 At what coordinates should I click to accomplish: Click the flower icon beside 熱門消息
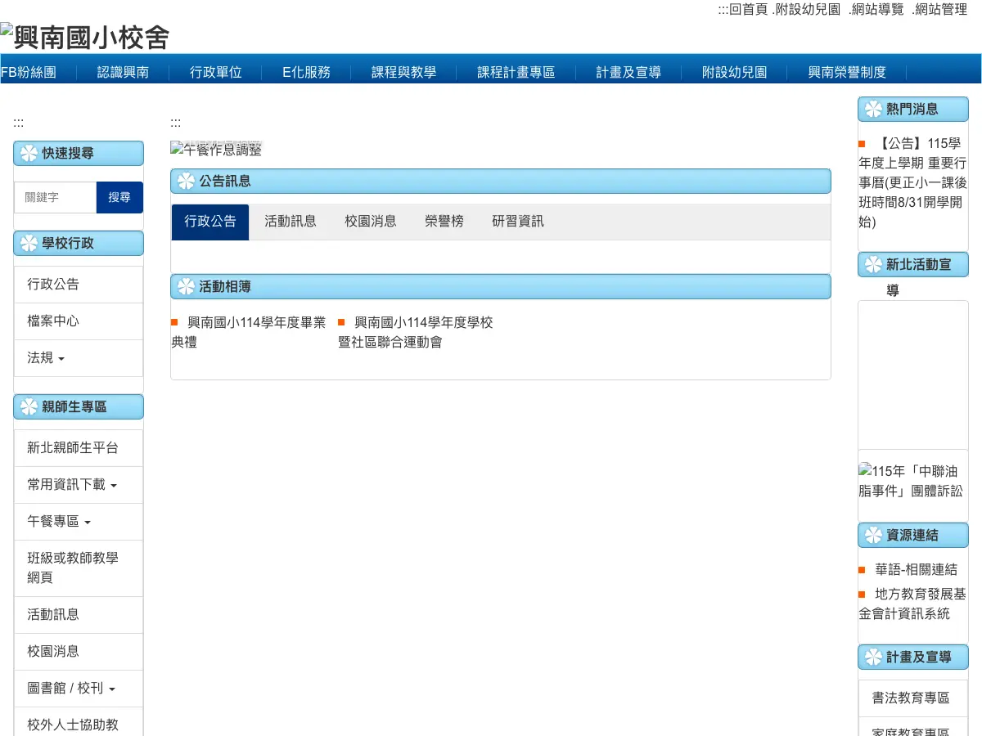pos(873,109)
